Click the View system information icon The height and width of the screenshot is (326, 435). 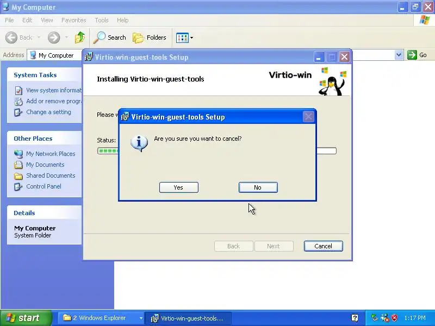[x=18, y=90]
